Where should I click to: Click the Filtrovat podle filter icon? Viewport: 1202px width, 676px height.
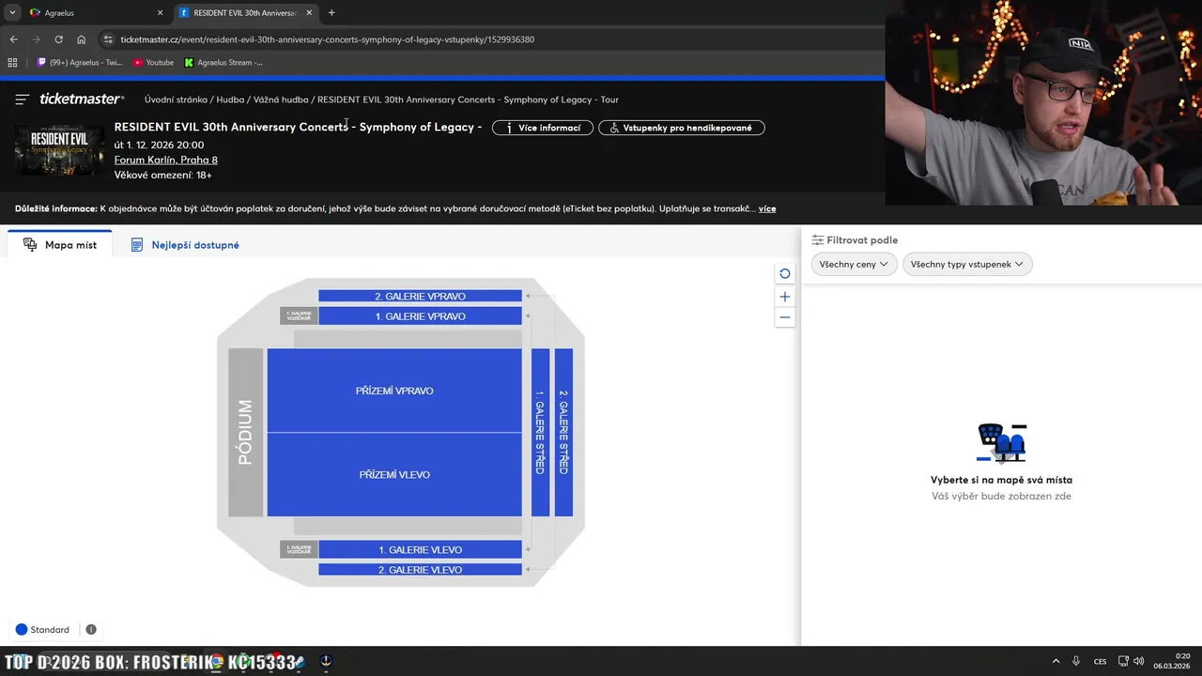tap(818, 240)
